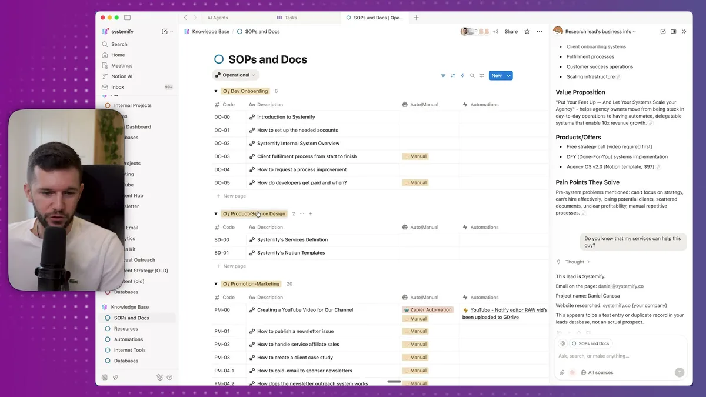Click the help question-mark icon in the sidebar

[x=170, y=377]
